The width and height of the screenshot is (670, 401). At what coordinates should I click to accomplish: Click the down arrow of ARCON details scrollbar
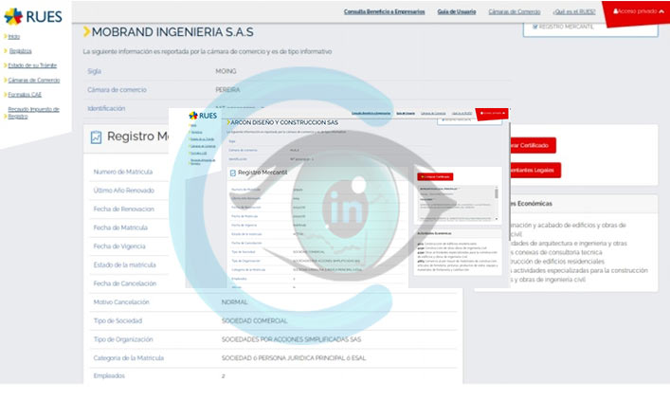click(496, 219)
